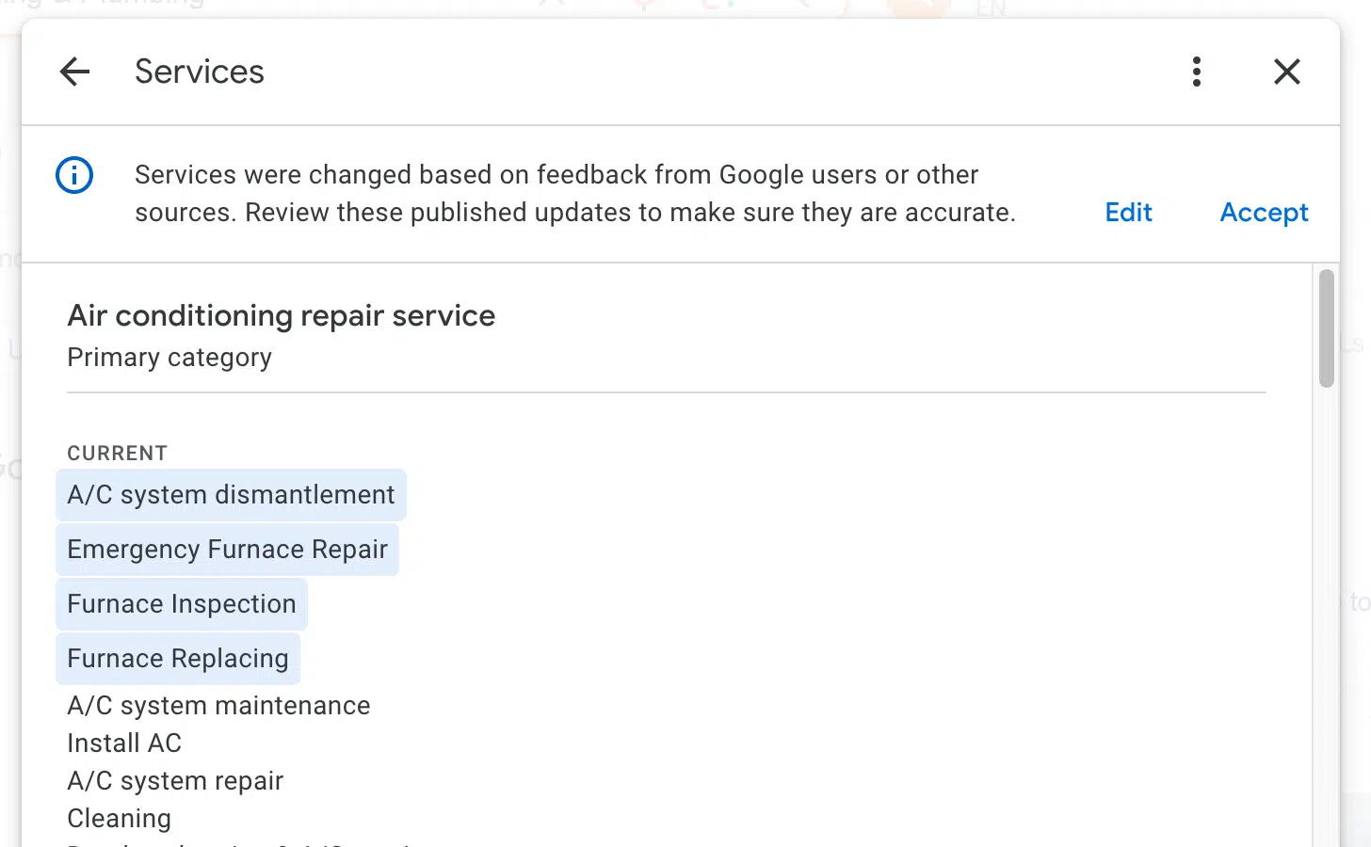Select the Cleaning service entry
This screenshot has height=847, width=1371.
tap(120, 819)
